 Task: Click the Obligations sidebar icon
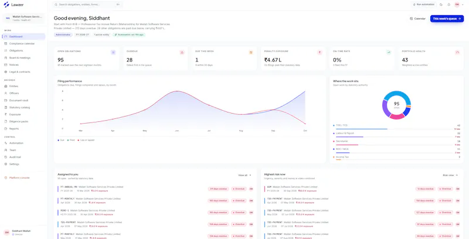pos(6,51)
